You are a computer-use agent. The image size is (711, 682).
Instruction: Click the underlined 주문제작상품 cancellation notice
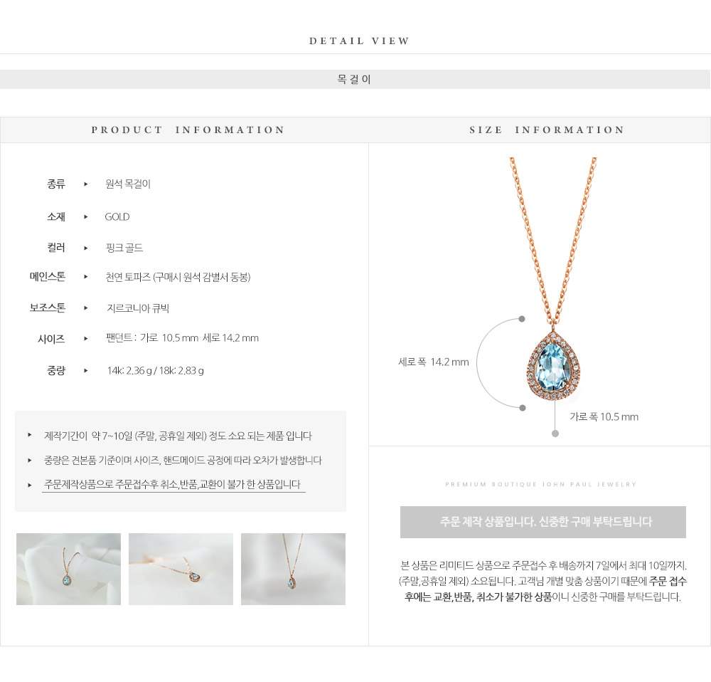pyautogui.click(x=172, y=485)
